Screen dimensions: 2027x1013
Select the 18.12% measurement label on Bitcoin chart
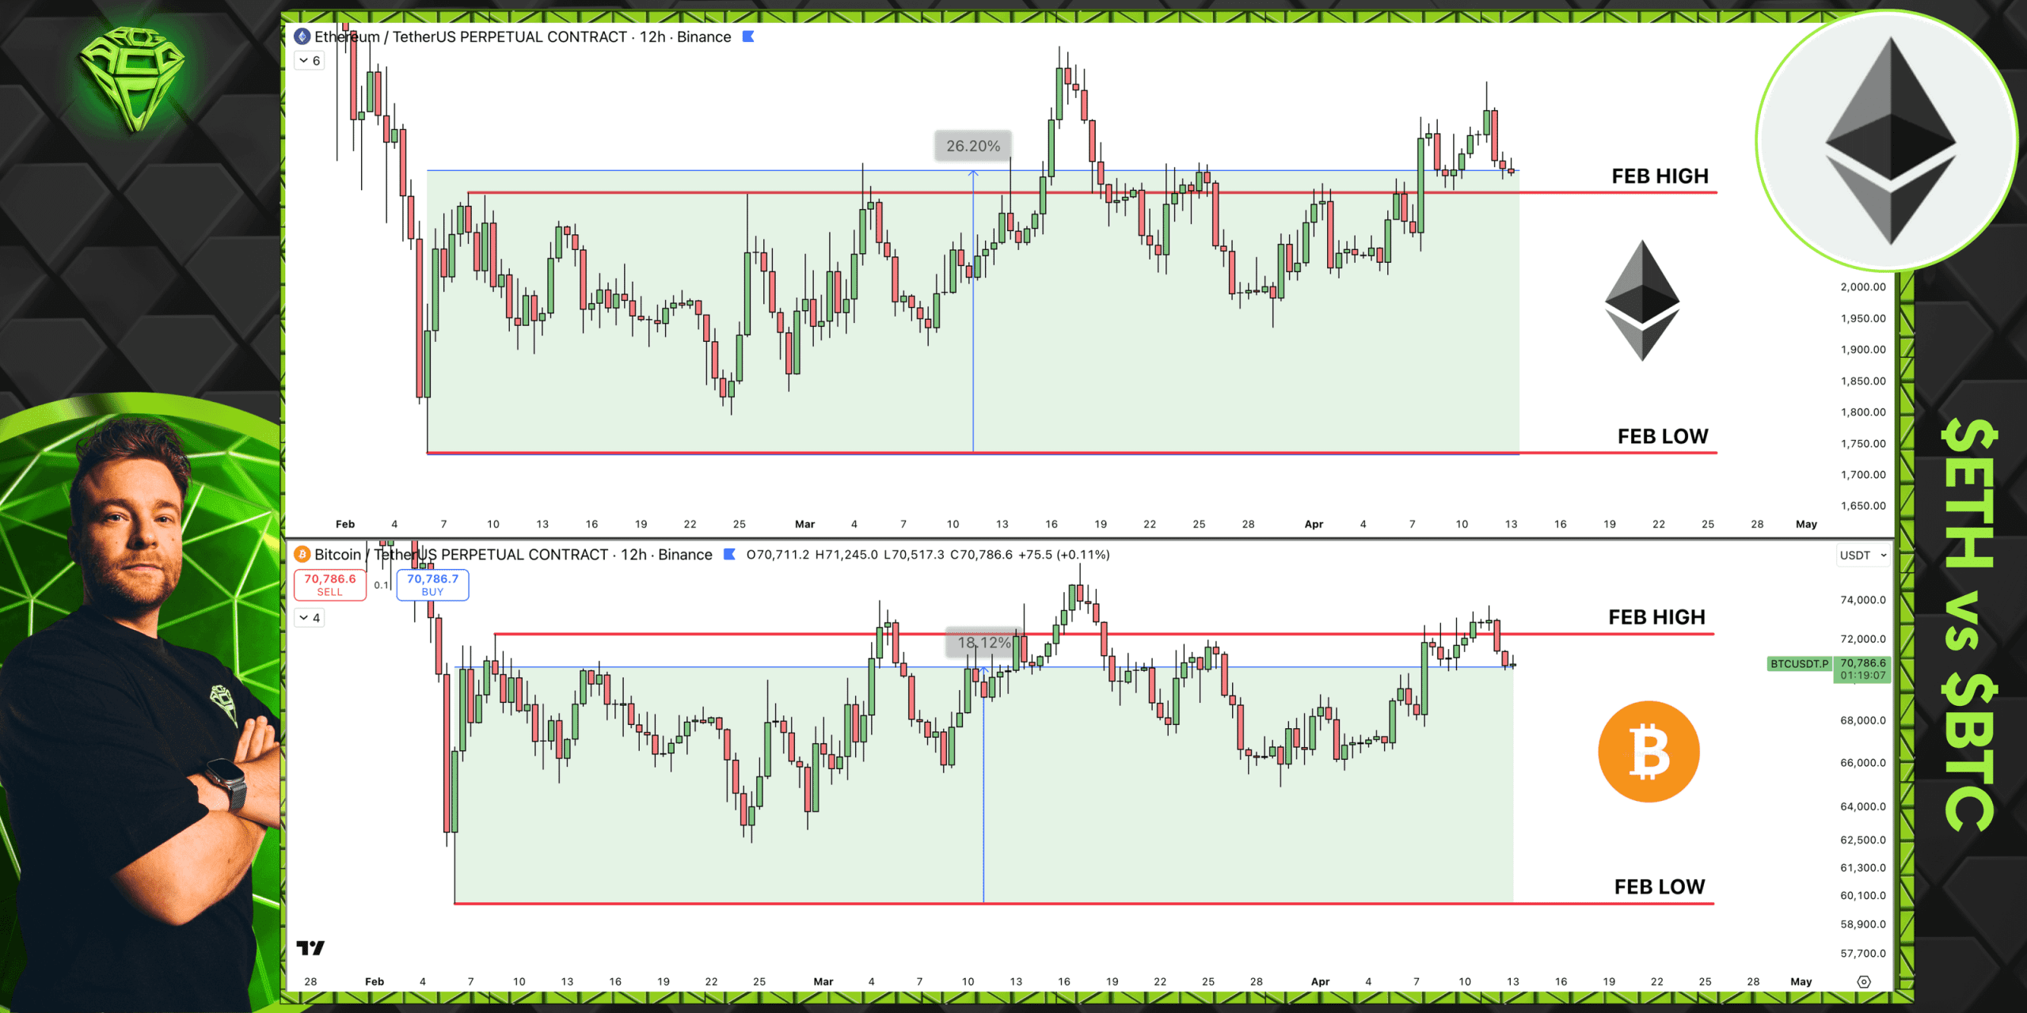click(x=984, y=643)
